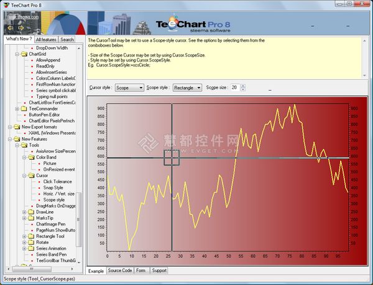The width and height of the screenshot is (373, 285).
Task: Click the scope rectangle cursor on chart
Action: click(x=172, y=158)
